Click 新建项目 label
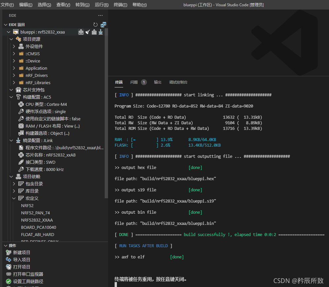 click(22, 252)
